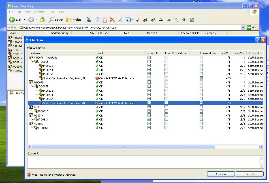Click the Check in button
This screenshot has height=183, width=269.
point(221,174)
